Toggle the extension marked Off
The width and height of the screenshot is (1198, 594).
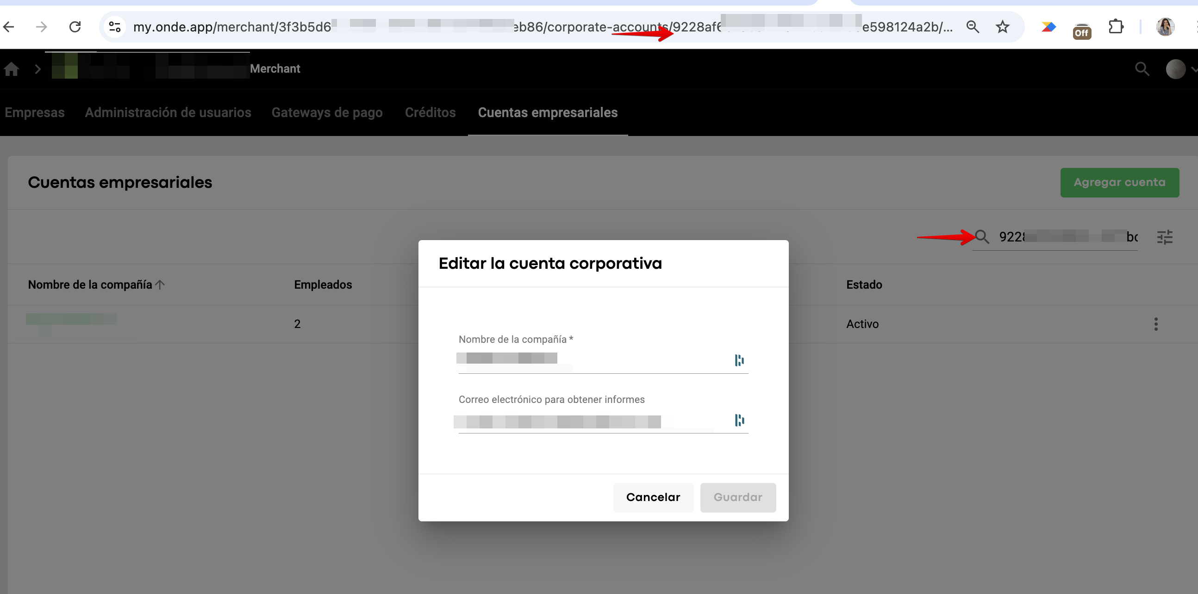point(1082,31)
